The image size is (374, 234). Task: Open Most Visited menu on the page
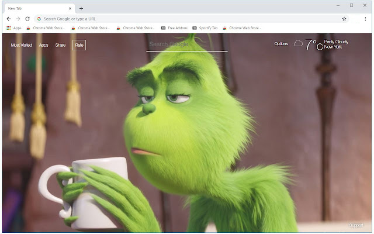pyautogui.click(x=22, y=45)
